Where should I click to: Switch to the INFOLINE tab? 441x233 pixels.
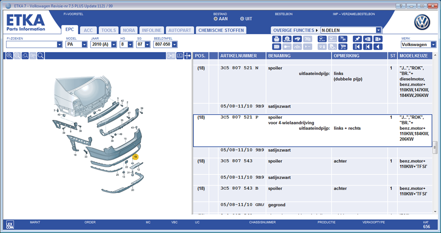pos(152,30)
